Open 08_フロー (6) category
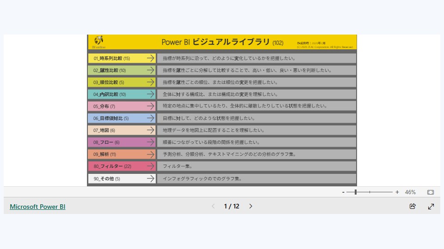444x249 pixels. point(122,142)
